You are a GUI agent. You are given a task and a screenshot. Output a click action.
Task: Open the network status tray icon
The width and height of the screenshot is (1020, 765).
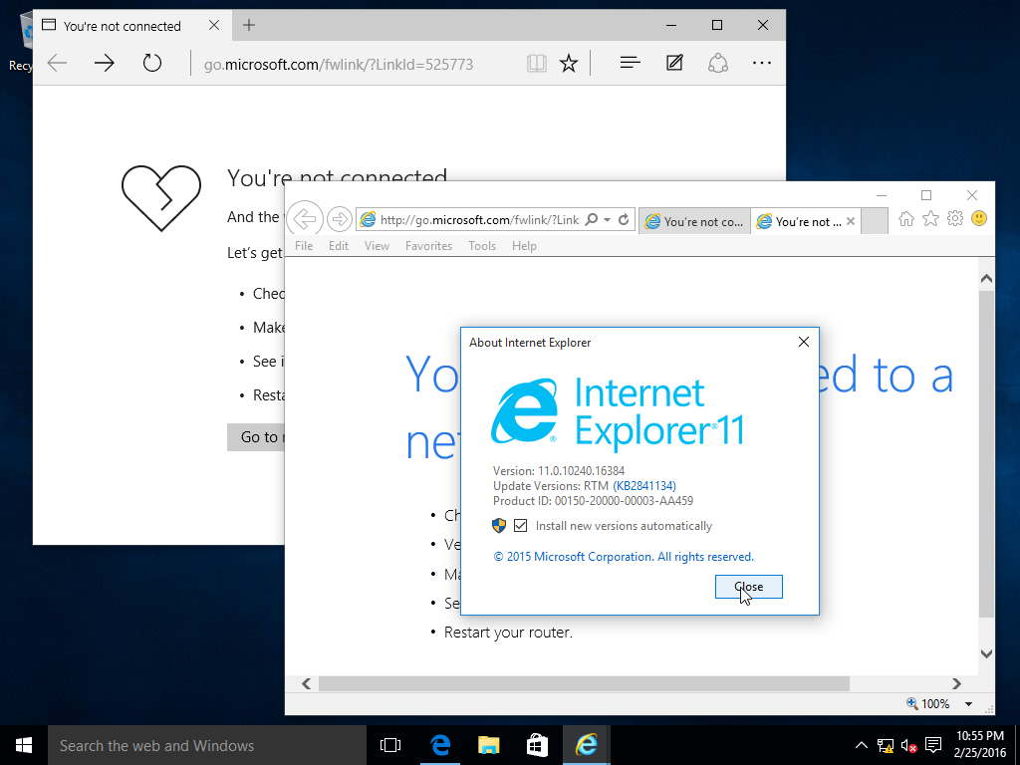(886, 745)
